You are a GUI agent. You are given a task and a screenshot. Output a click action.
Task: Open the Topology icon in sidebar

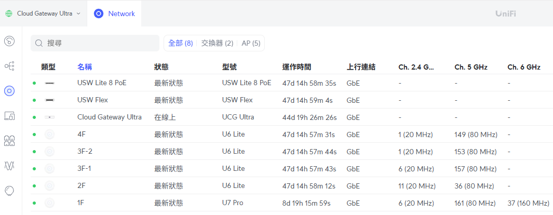(9, 66)
